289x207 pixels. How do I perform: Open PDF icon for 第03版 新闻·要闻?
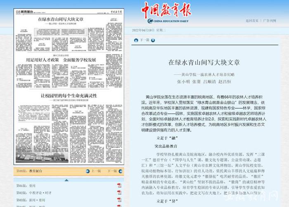[x=119, y=200]
